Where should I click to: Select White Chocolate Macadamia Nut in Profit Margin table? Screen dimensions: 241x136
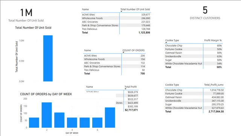(x=183, y=63)
